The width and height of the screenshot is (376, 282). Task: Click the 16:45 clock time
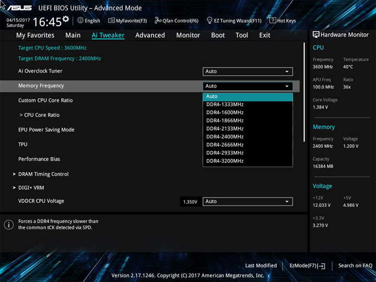coord(47,22)
